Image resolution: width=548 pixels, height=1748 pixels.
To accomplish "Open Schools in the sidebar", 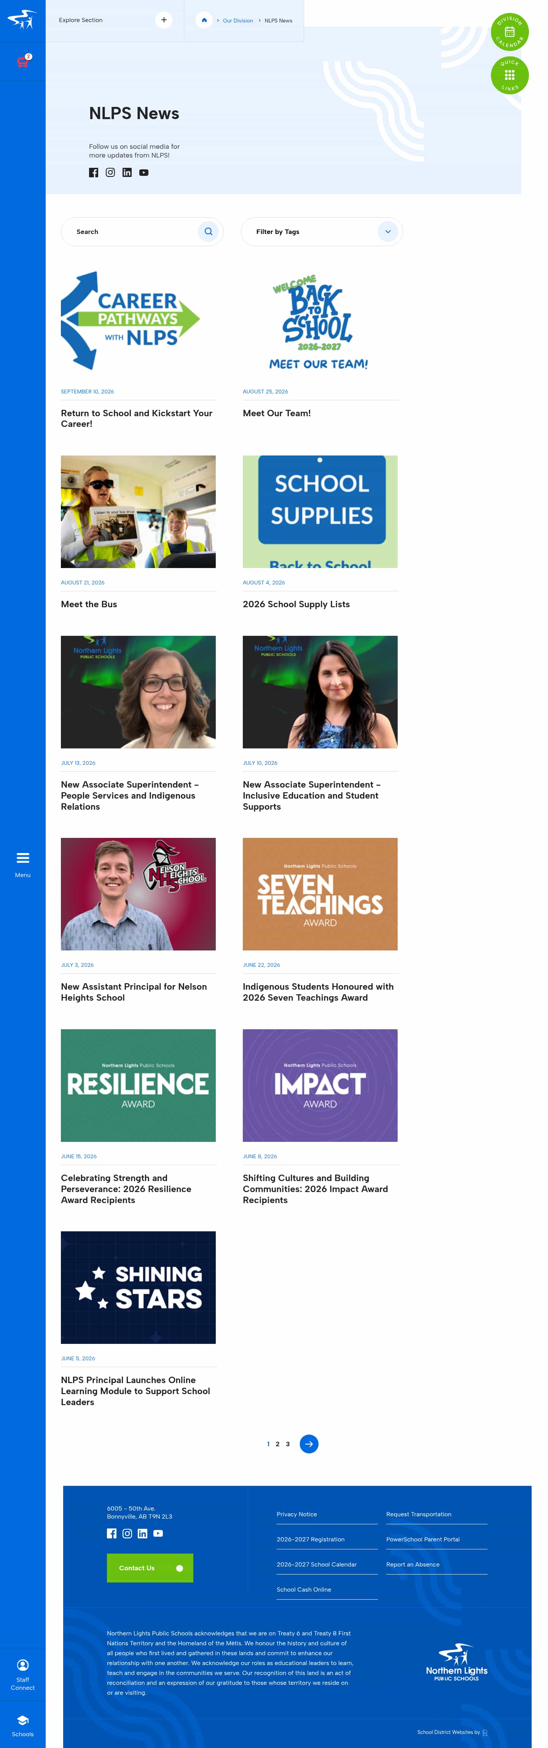I will click(22, 1726).
